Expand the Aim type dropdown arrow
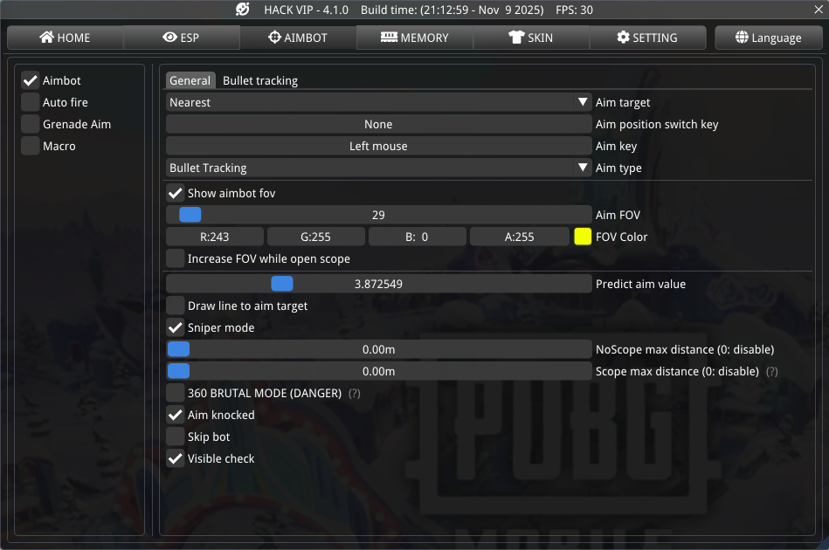This screenshot has width=829, height=550. click(583, 168)
